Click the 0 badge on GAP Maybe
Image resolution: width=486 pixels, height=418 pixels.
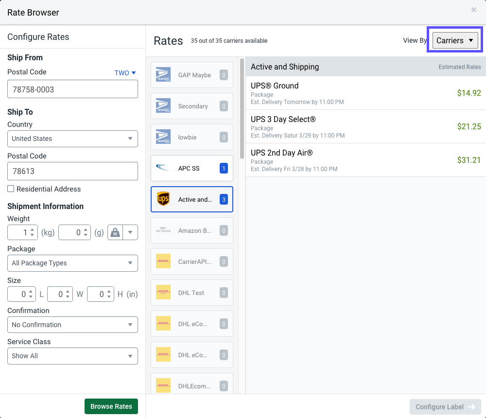(x=224, y=75)
